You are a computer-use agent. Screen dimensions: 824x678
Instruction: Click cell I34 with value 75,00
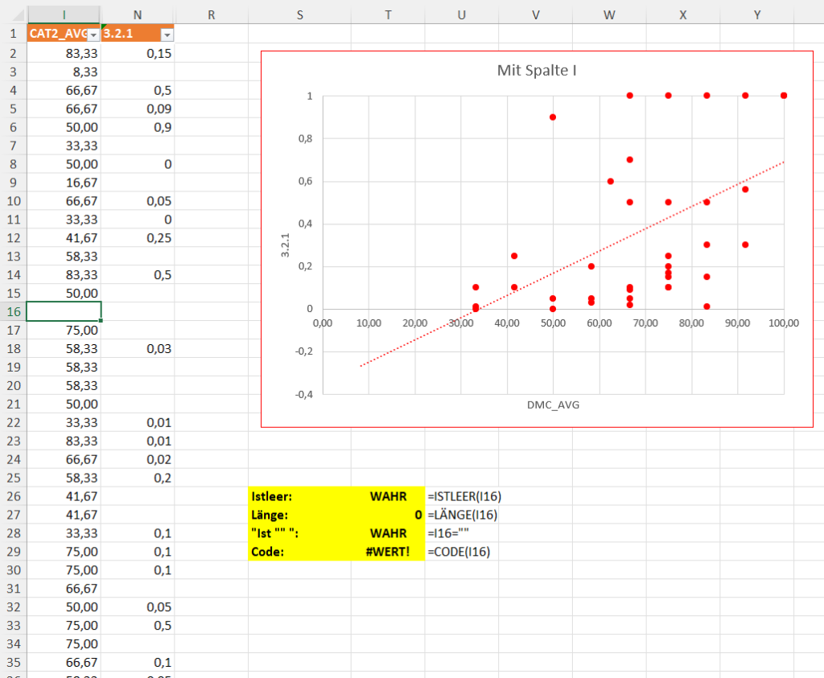click(64, 644)
